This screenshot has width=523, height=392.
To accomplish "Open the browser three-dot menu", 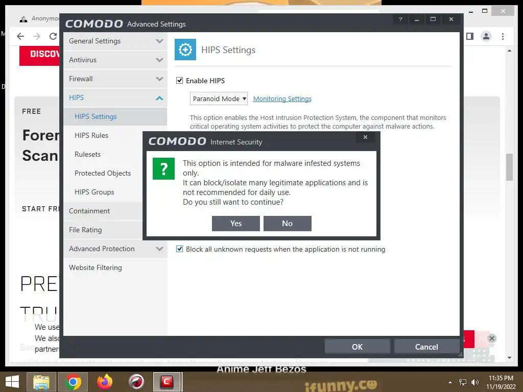I will (x=503, y=36).
